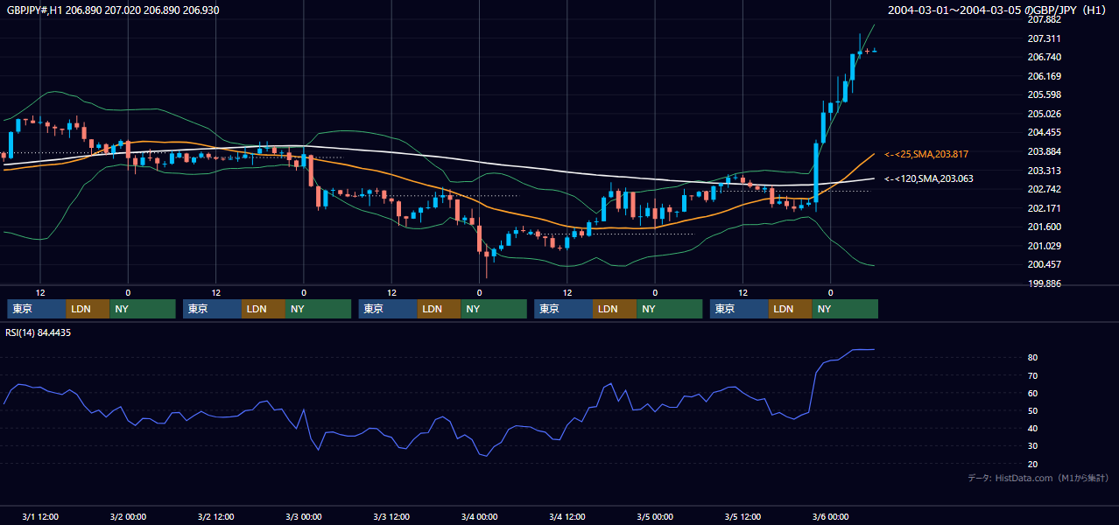Image resolution: width=1119 pixels, height=525 pixels.
Task: Click the 3/3 12:00 date label
Action: tap(391, 516)
